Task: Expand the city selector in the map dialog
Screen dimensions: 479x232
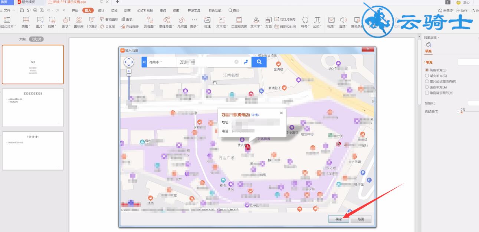Action: click(x=156, y=62)
